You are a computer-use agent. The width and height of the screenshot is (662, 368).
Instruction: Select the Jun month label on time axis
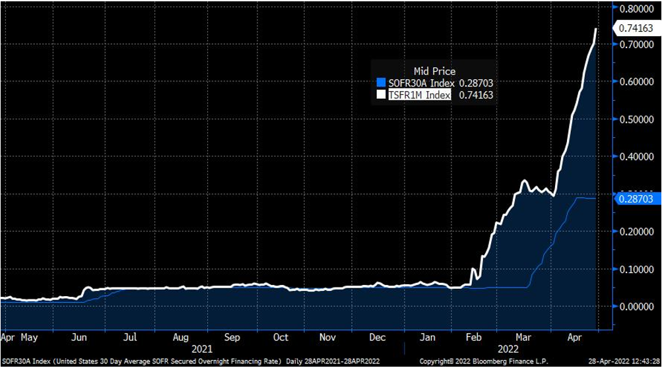pyautogui.click(x=79, y=337)
